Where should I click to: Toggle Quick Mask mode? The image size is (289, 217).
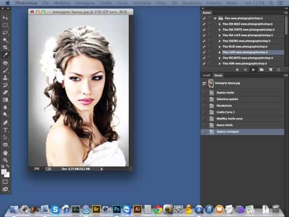tap(5, 182)
